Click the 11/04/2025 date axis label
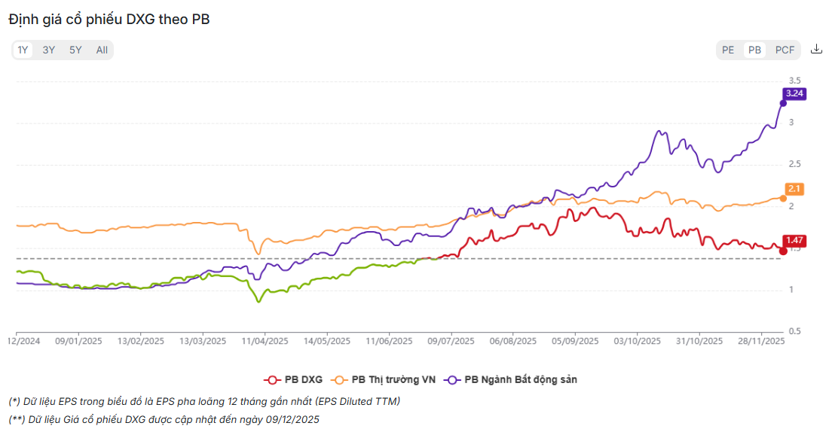 (x=265, y=341)
